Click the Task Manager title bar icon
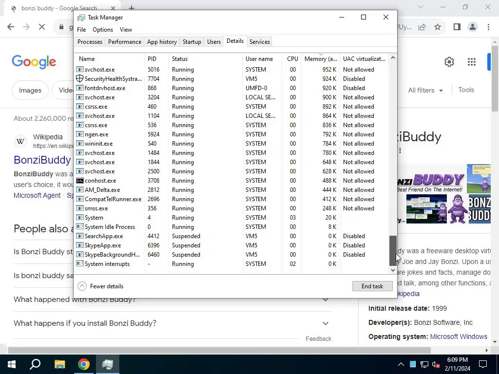The height and width of the screenshot is (374, 499). coord(81,18)
